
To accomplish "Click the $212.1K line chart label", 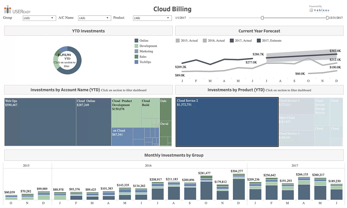I will (x=335, y=60).
